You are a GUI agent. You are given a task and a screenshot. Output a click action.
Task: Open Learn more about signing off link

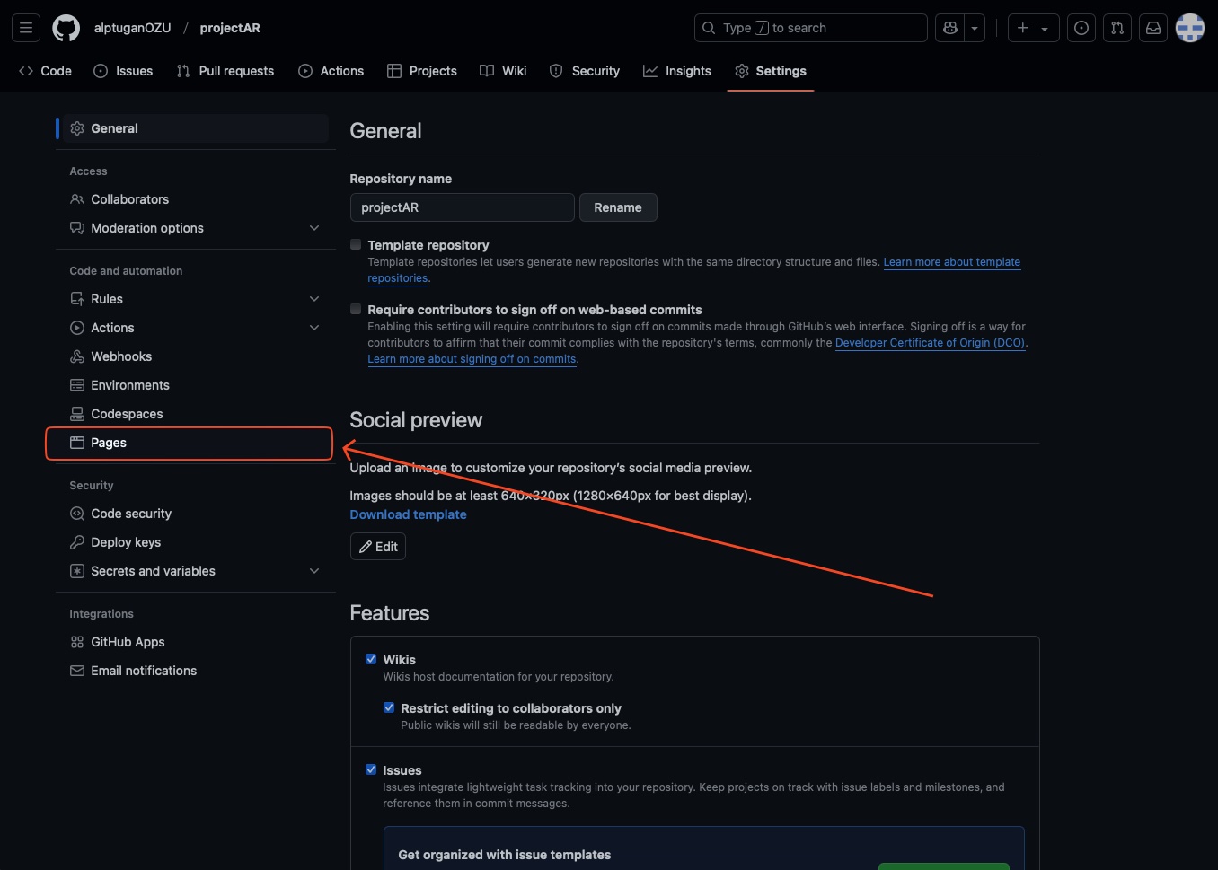point(472,359)
